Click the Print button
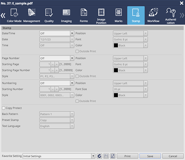The image size is (185, 160). (x=127, y=156)
